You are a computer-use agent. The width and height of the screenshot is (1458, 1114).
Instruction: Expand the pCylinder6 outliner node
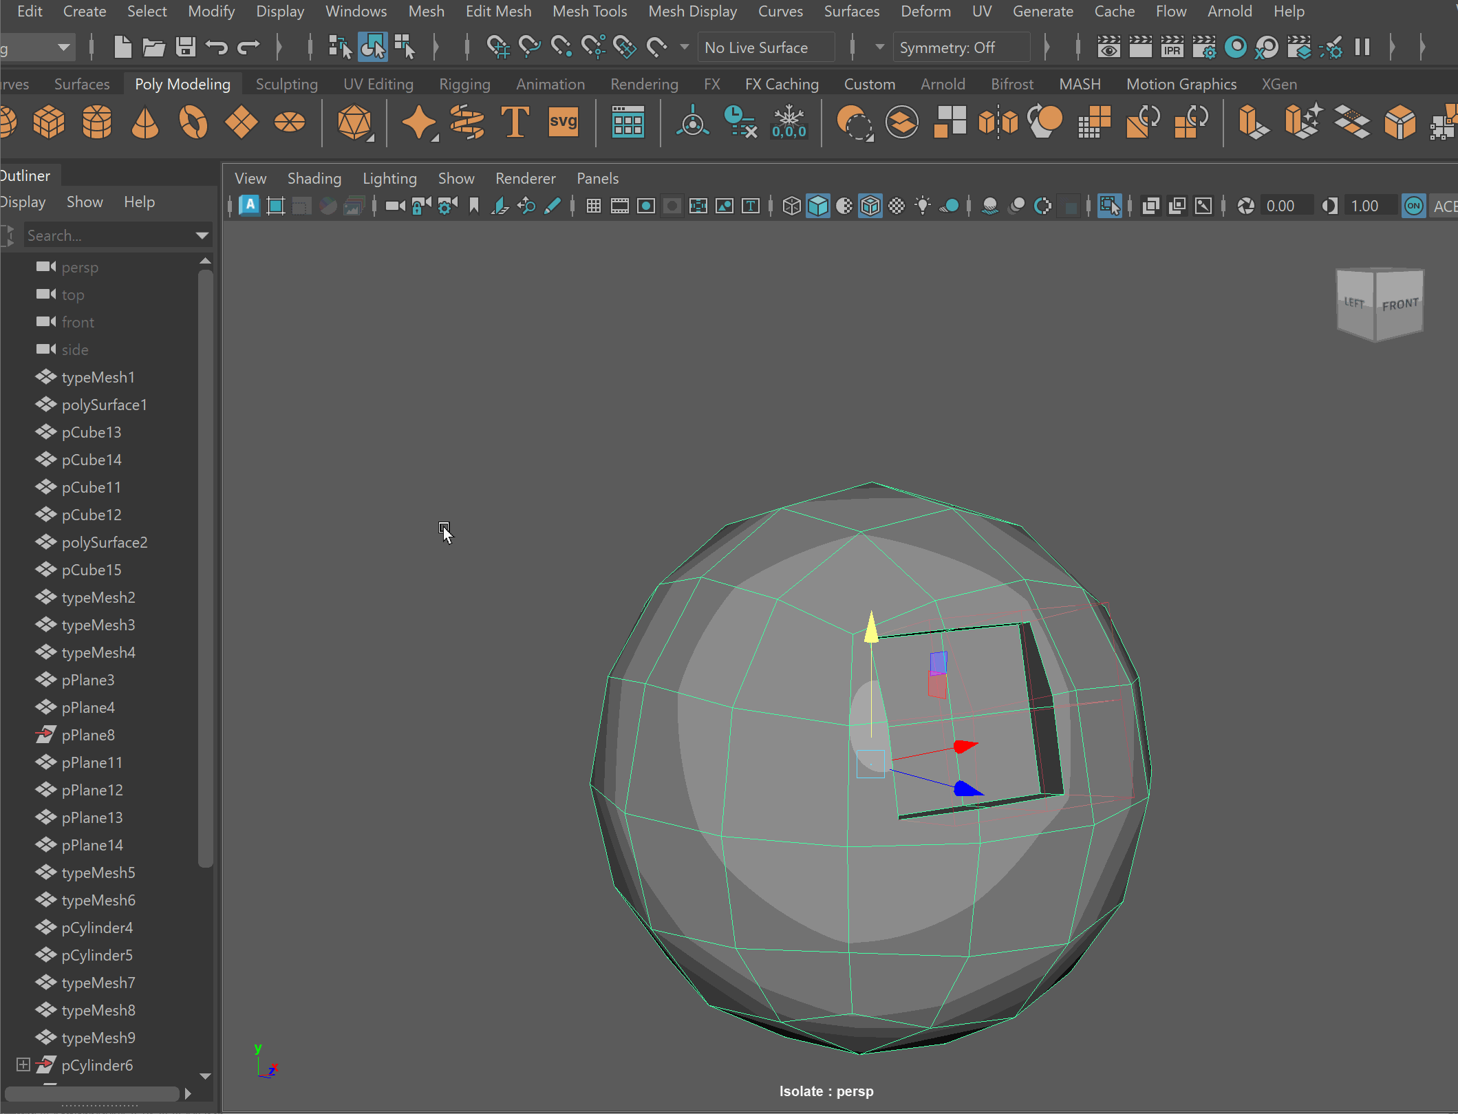23,1064
